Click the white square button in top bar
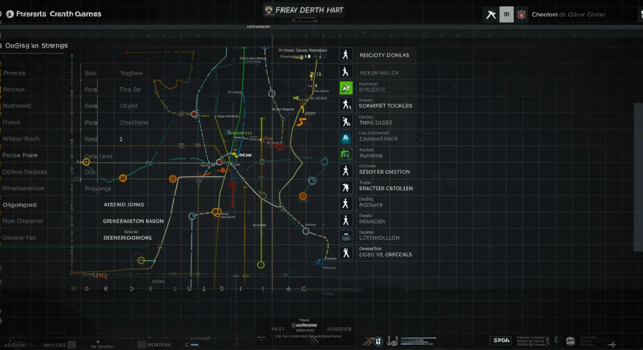Viewport: 643px width, 350px height. pyautogui.click(x=506, y=14)
